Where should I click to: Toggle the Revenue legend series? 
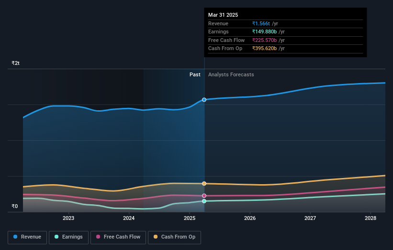pyautogui.click(x=27, y=237)
